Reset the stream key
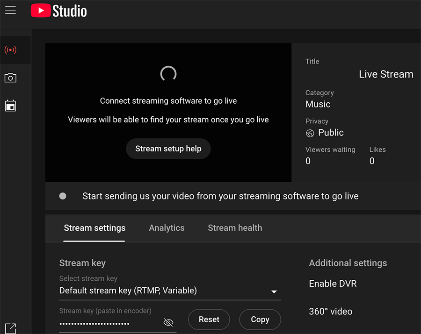 pyautogui.click(x=209, y=320)
